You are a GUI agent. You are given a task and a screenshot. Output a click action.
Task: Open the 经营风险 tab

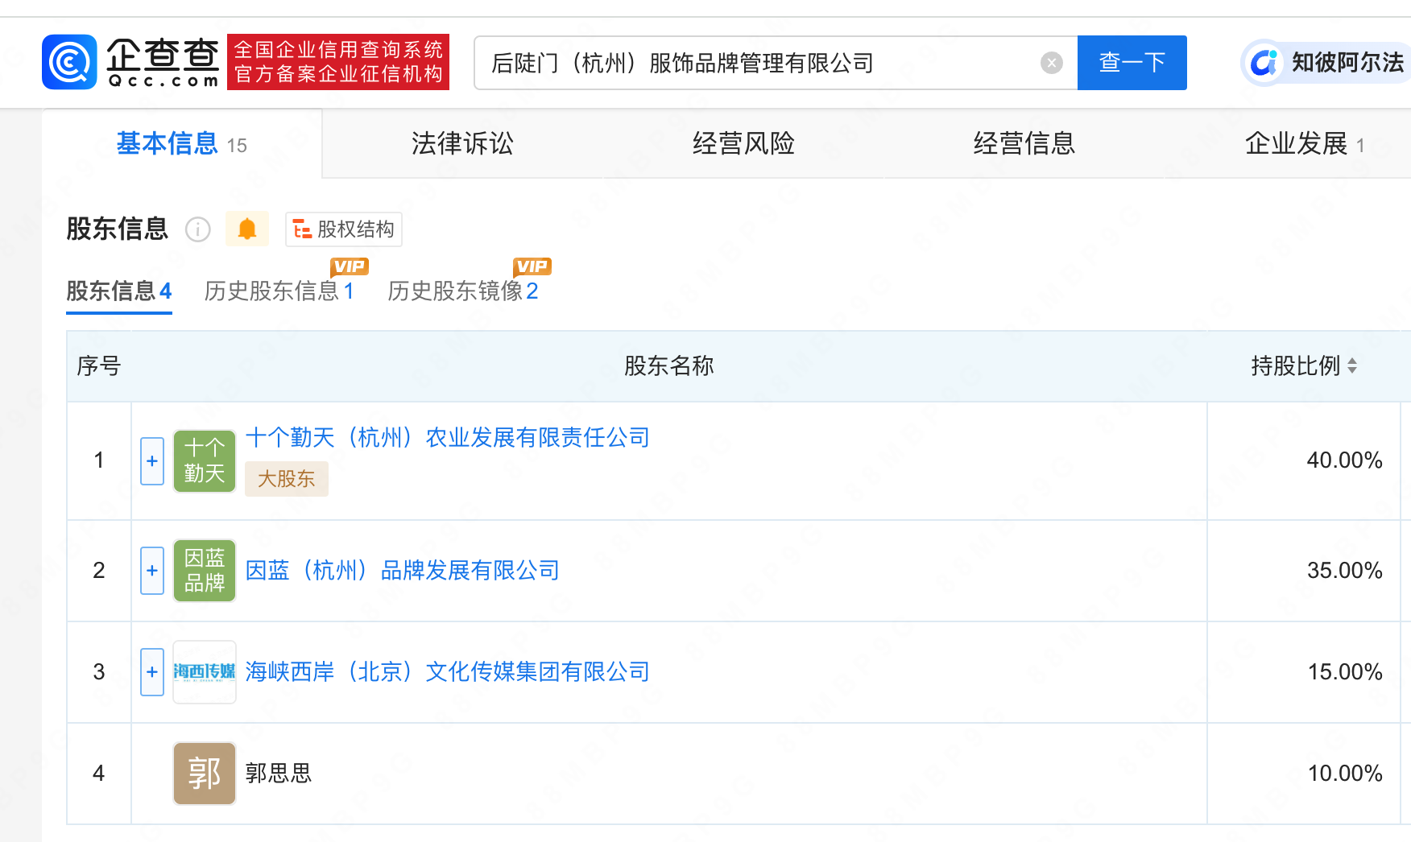tap(743, 143)
